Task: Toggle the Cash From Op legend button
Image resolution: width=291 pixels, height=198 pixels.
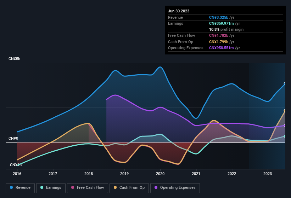Action: [129, 188]
